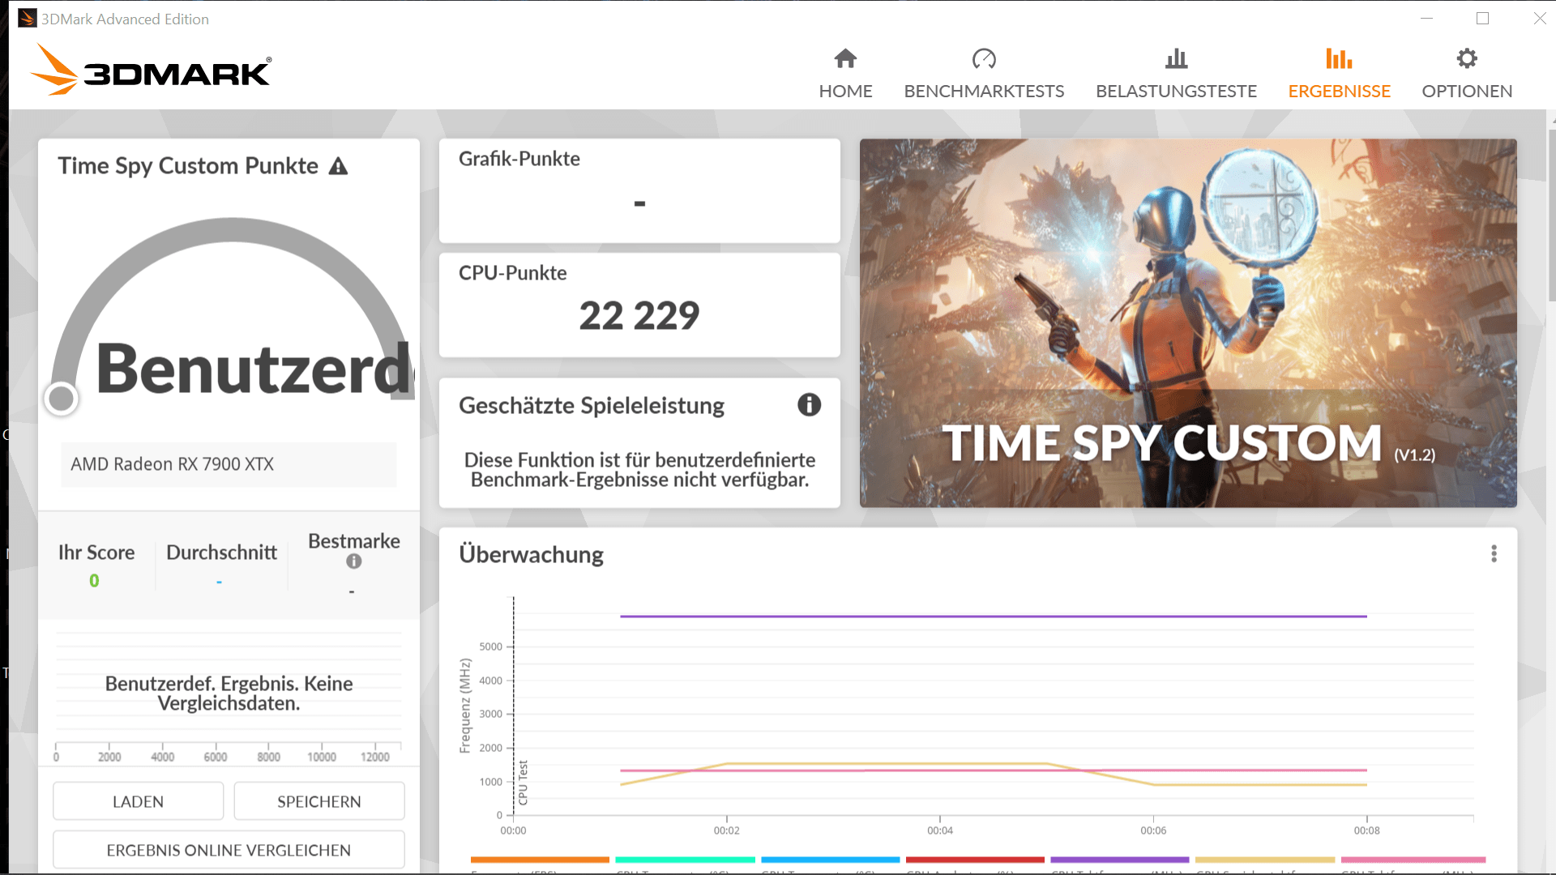Toggle the red GPU load legend series

click(975, 860)
